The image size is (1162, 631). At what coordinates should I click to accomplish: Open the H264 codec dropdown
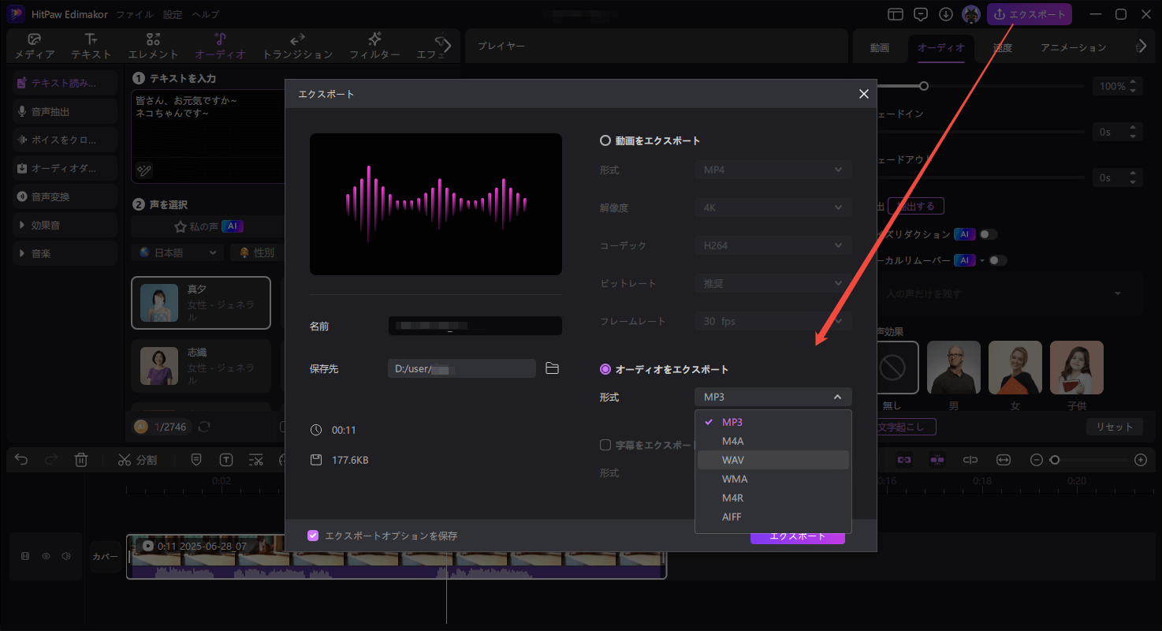click(x=773, y=245)
